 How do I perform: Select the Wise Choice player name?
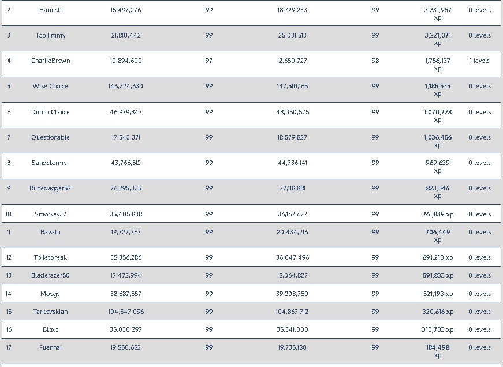(x=50, y=86)
